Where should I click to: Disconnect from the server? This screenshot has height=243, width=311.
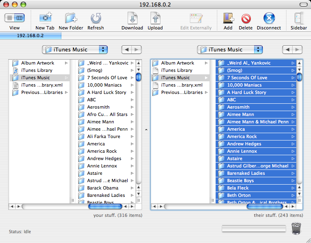[269, 18]
